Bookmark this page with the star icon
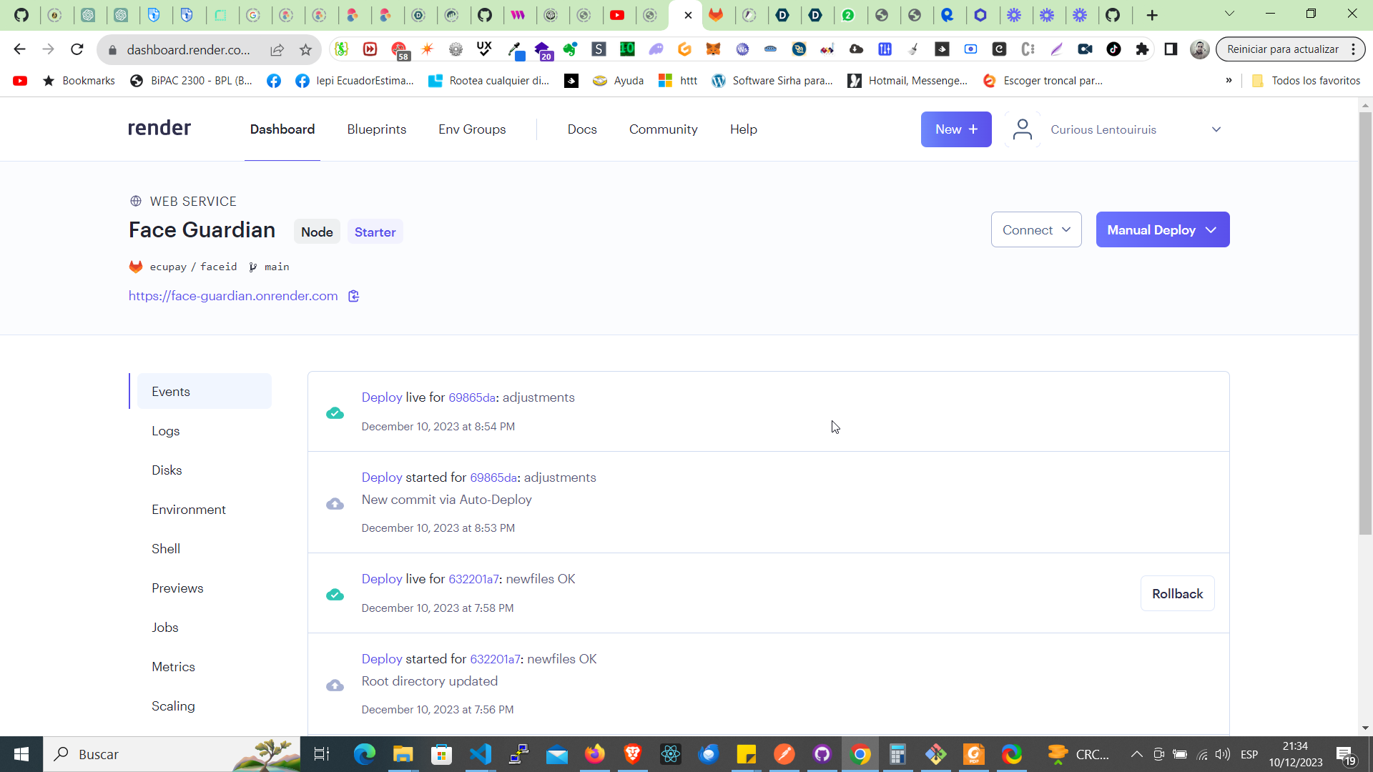1373x772 pixels. (x=306, y=49)
